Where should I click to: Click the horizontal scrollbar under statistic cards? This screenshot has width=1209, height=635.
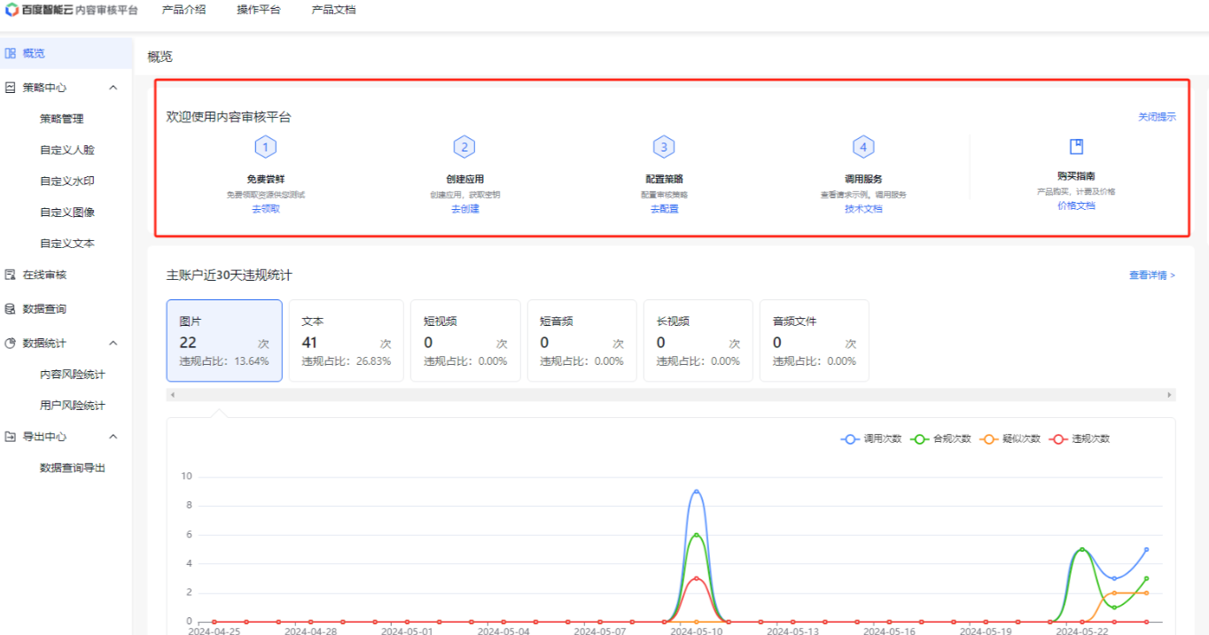click(671, 394)
